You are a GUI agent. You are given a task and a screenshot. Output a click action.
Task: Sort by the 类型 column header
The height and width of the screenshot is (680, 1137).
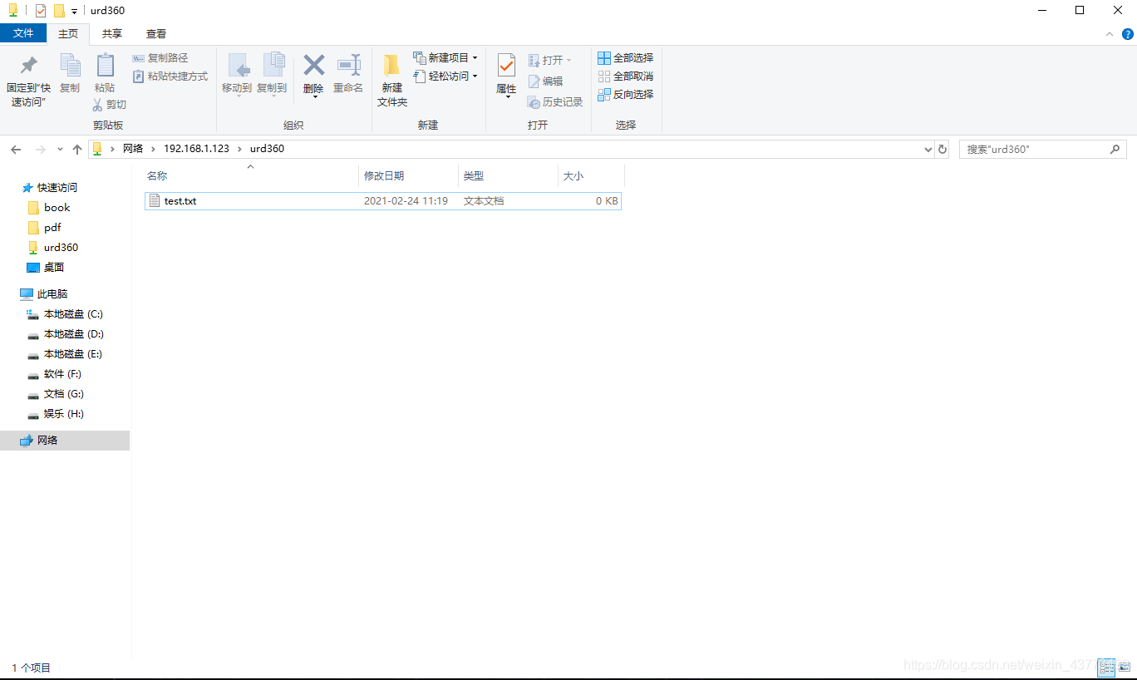[508, 176]
